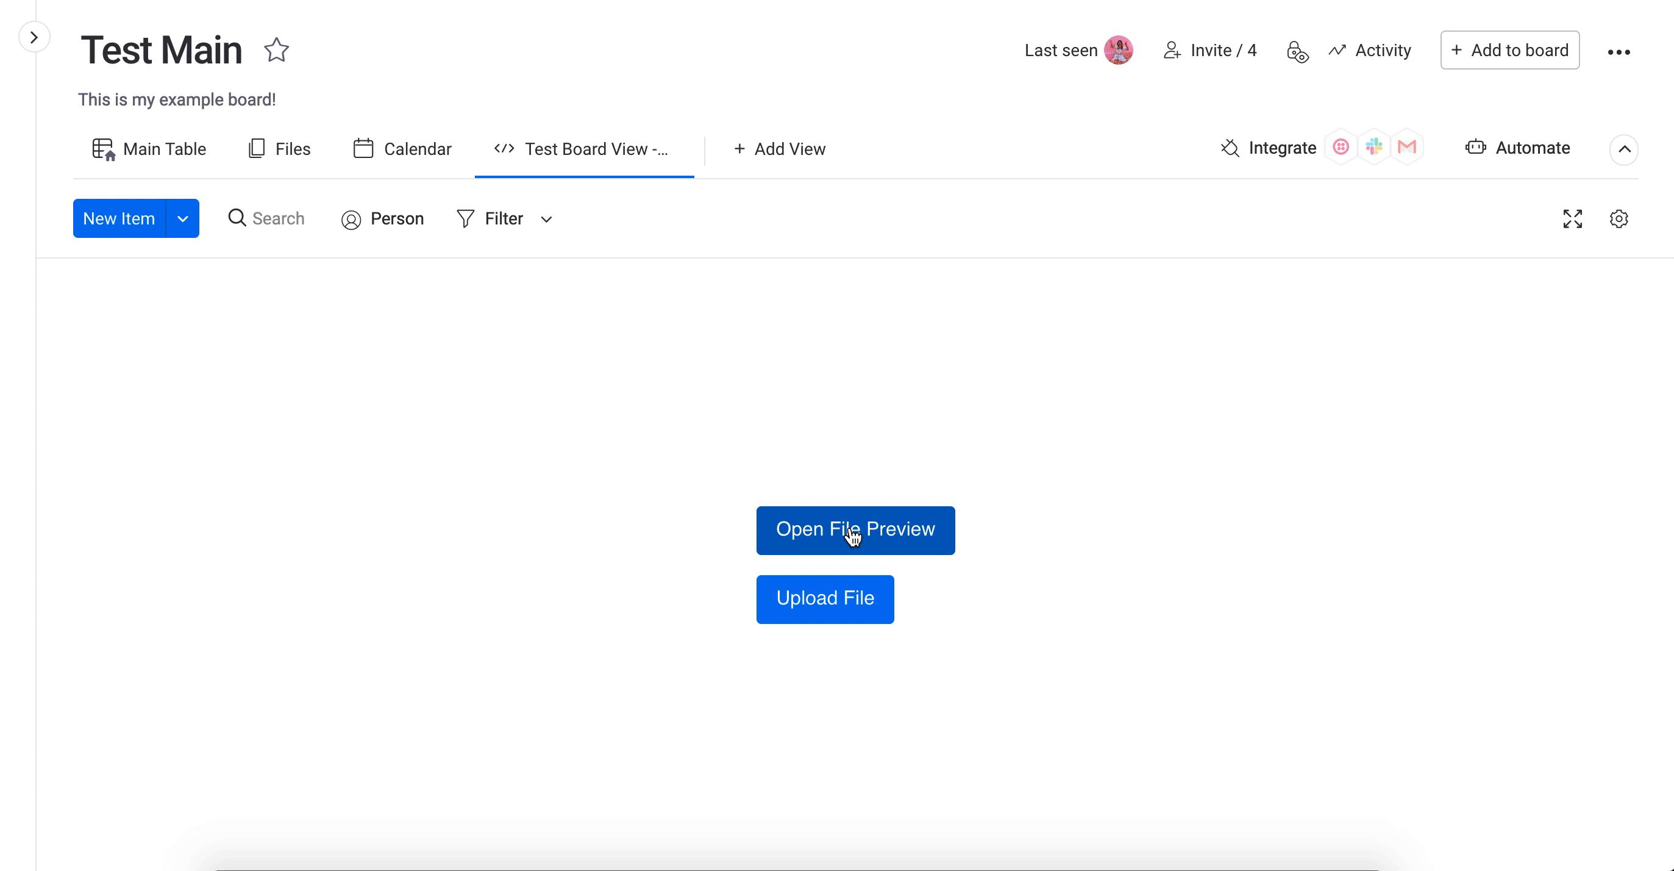Expand the collapsed left sidebar arrow

pyautogui.click(x=34, y=37)
